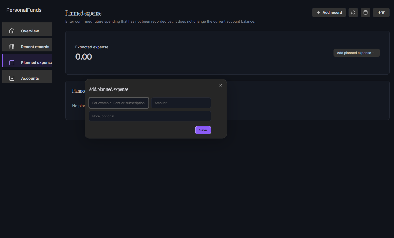394x238 pixels.
Task: Click the optional Note field
Action: [x=150, y=116]
